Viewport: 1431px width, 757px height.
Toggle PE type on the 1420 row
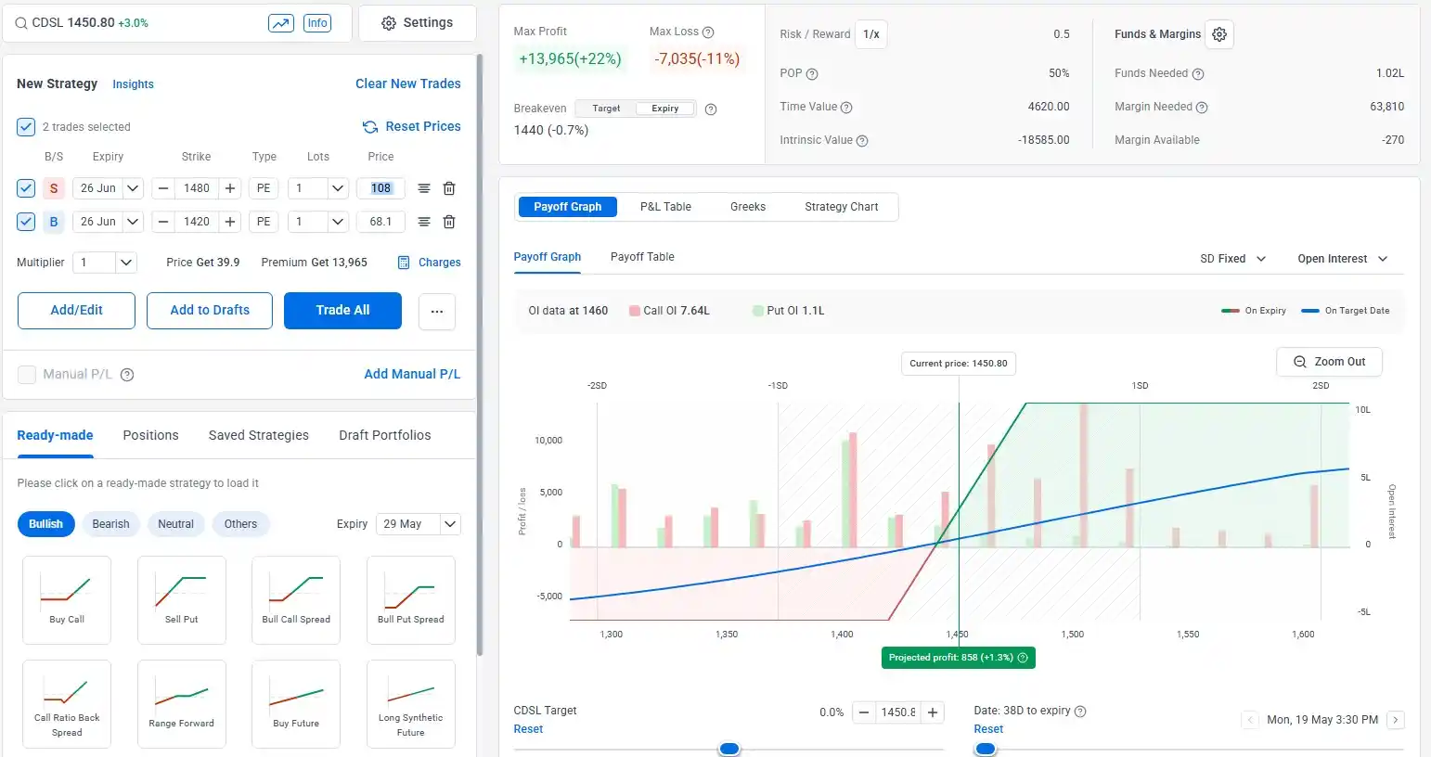[264, 222]
